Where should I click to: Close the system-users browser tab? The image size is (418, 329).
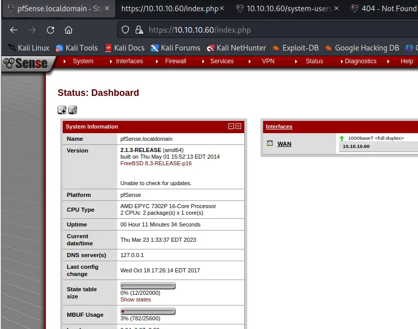pos(336,9)
